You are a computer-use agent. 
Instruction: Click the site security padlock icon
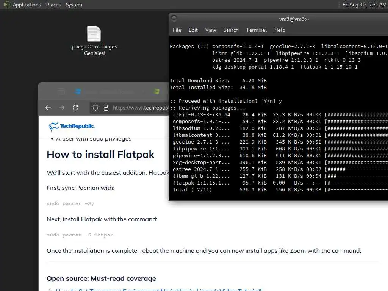(x=106, y=108)
